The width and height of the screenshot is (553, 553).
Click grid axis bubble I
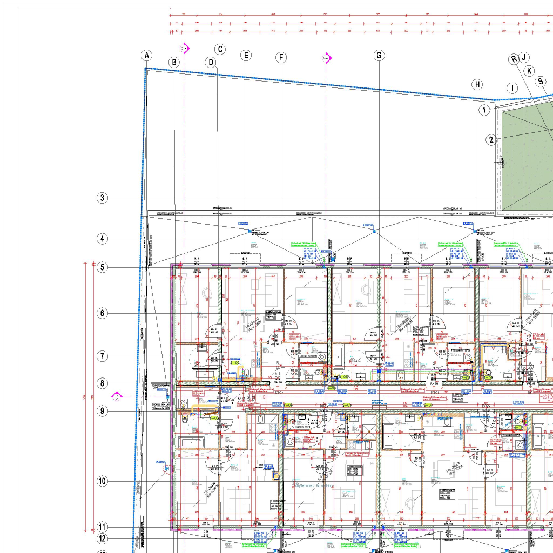[512, 88]
